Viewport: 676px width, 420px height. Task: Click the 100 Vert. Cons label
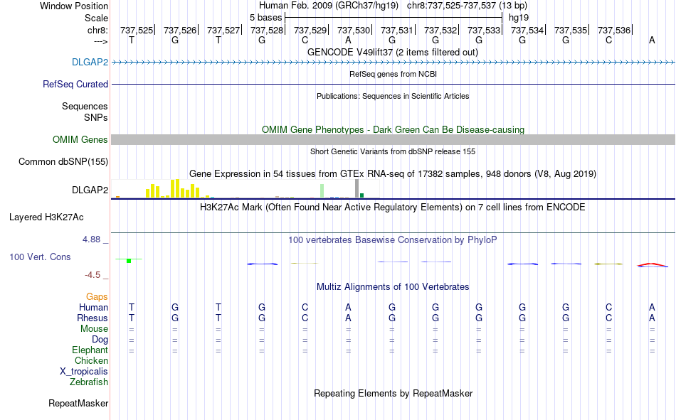pos(40,257)
